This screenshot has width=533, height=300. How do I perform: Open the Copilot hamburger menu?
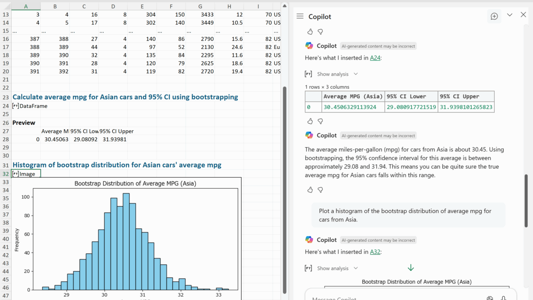click(300, 16)
